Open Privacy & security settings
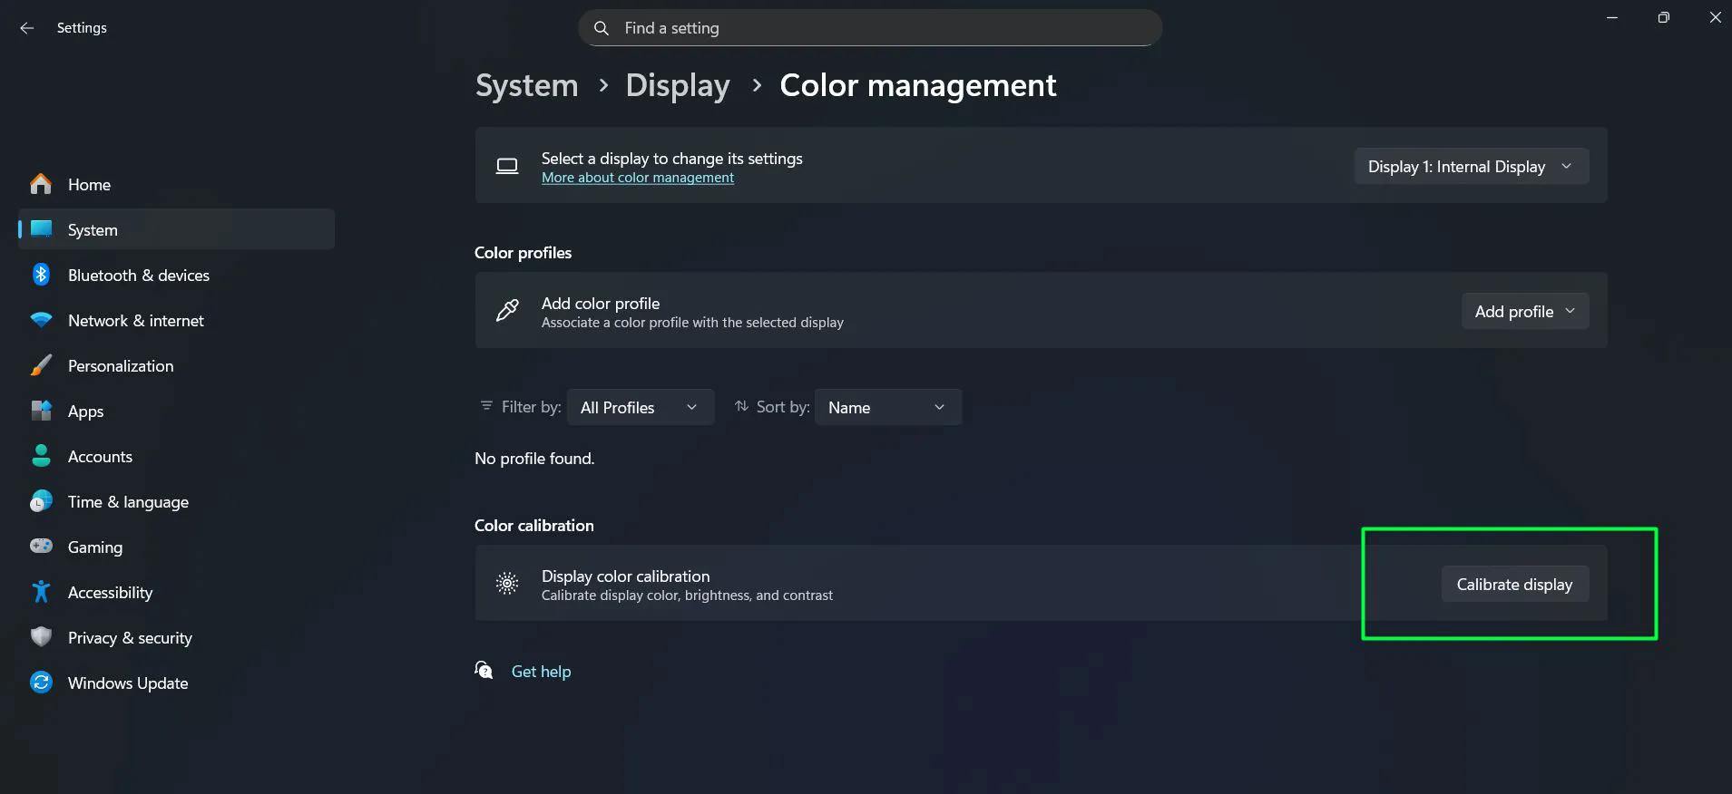This screenshot has height=794, width=1732. (x=176, y=637)
